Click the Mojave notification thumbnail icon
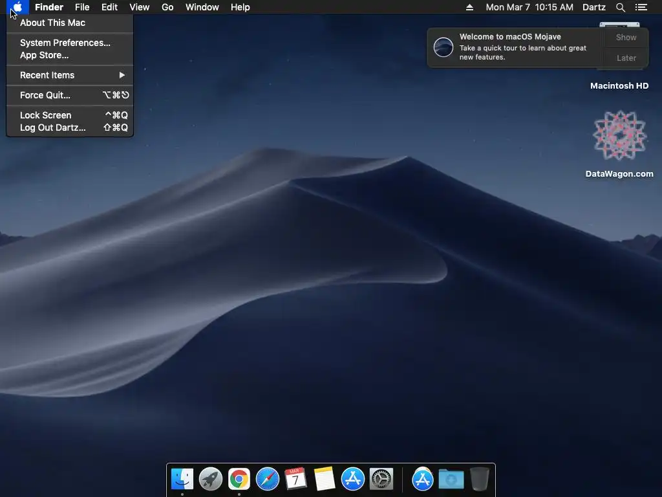 click(x=443, y=47)
